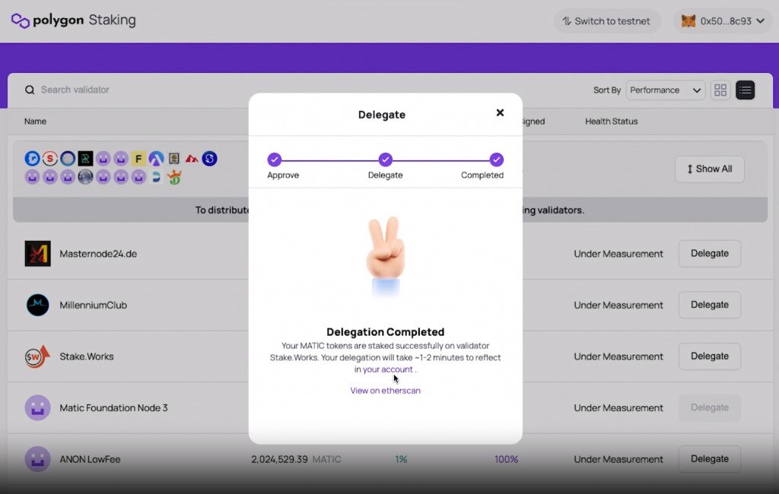This screenshot has width=779, height=494.
Task: Open the 'your account' link
Action: click(x=388, y=369)
